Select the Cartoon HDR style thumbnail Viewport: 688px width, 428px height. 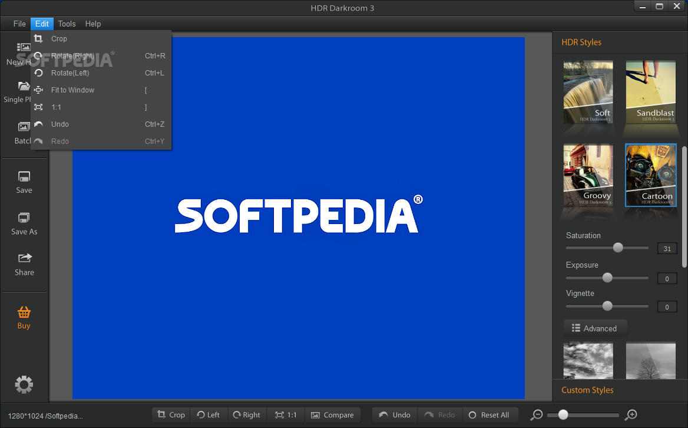tap(651, 175)
